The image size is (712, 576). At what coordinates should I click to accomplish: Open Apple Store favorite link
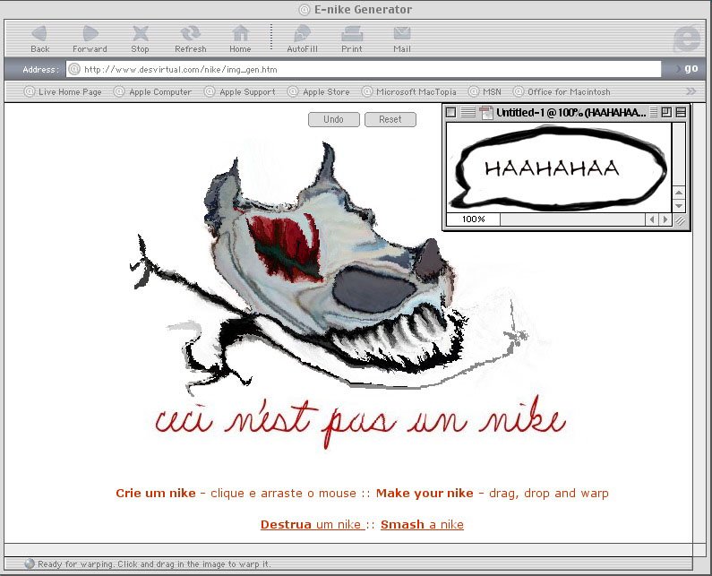319,91
